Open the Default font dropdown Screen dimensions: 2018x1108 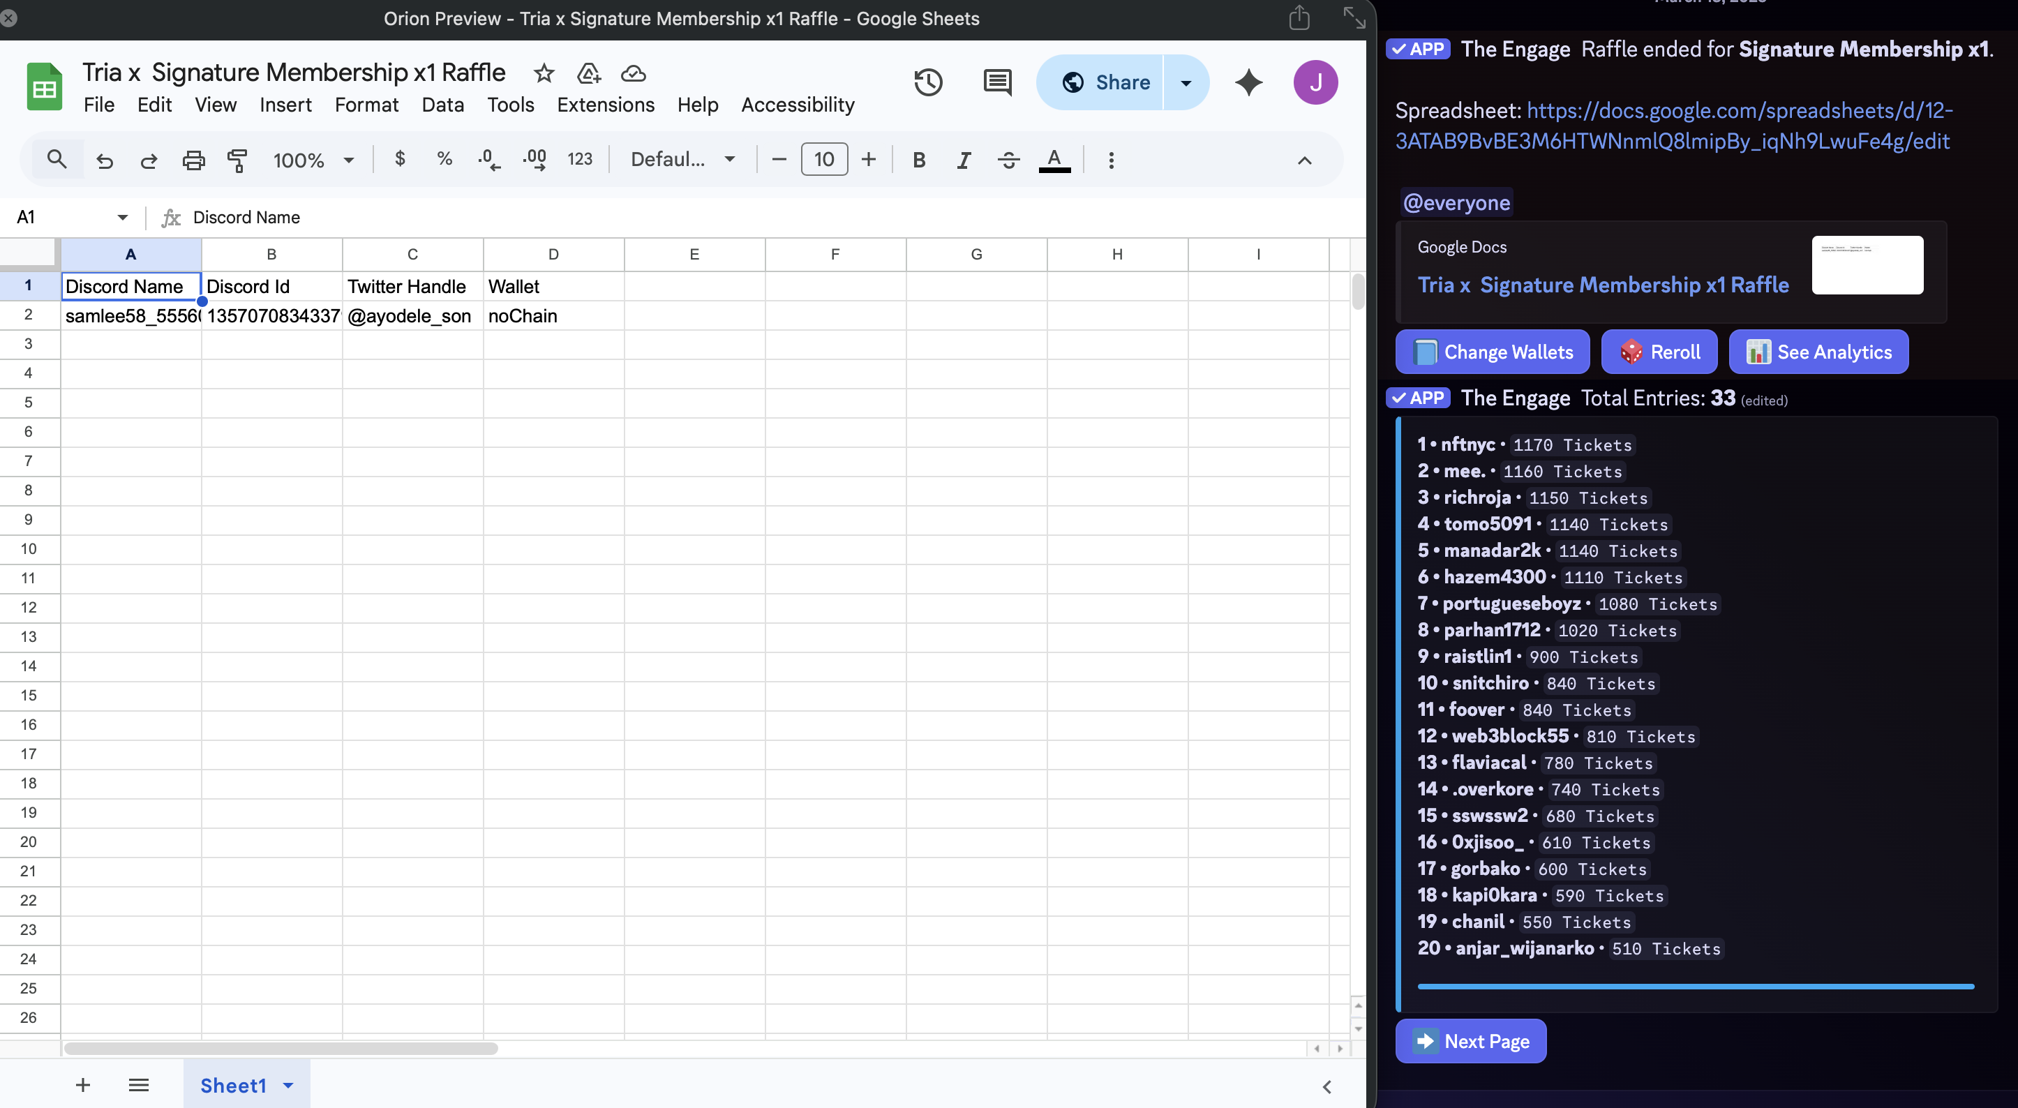680,159
